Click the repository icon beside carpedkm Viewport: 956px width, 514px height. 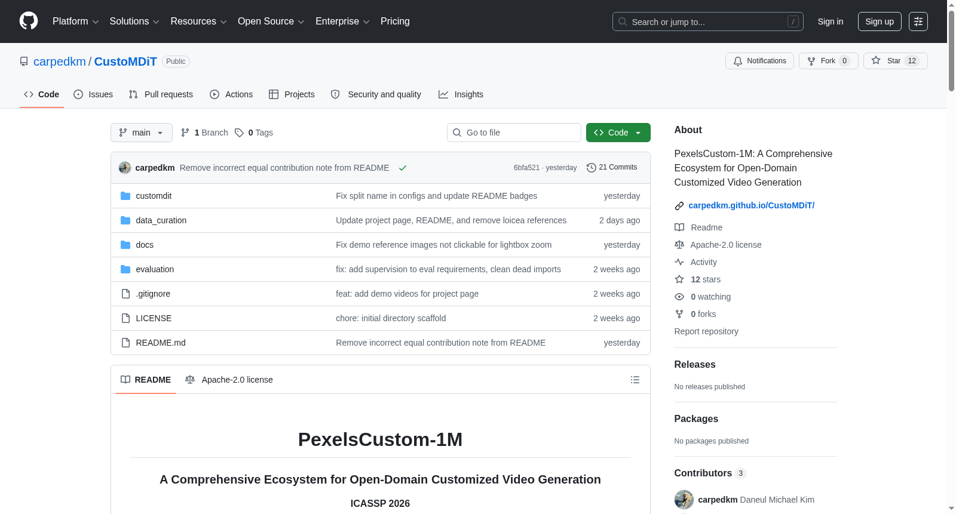coord(24,61)
